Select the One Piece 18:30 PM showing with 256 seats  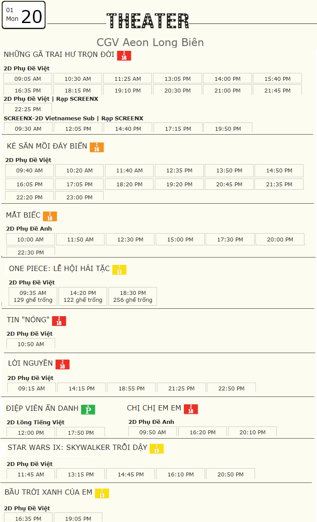133,296
